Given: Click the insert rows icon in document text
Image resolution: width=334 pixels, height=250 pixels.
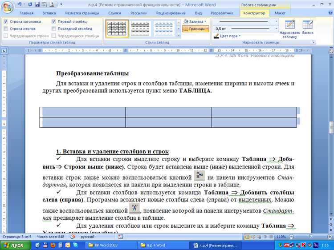Looking at the screenshot, I should point(199,175).
